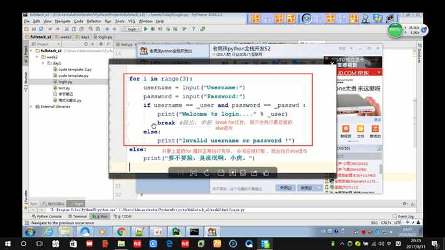Open the Python Console tool window
The height and width of the screenshot is (250, 445).
pos(47,216)
